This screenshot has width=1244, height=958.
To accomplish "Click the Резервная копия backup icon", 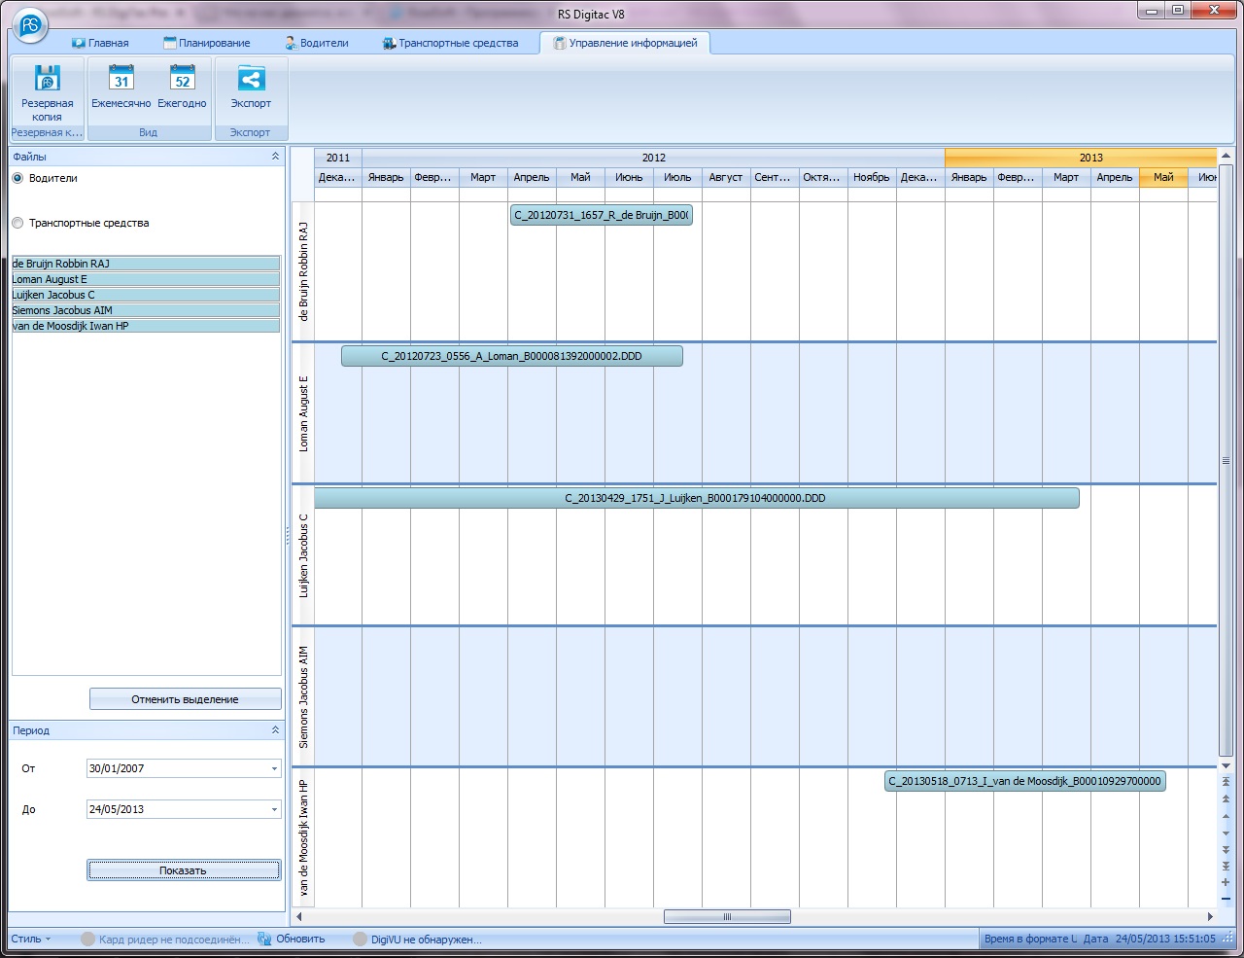I will (47, 78).
